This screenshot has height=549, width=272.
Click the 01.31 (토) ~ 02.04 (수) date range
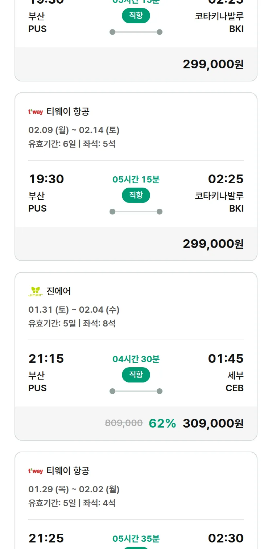pyautogui.click(x=74, y=310)
